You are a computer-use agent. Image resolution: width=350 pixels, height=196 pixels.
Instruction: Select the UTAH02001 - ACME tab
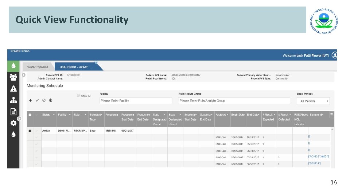pos(75,67)
